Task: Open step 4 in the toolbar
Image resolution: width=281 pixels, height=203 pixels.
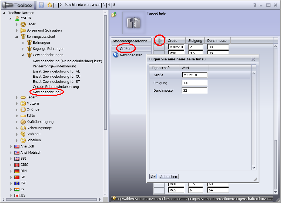Action: (109, 5)
